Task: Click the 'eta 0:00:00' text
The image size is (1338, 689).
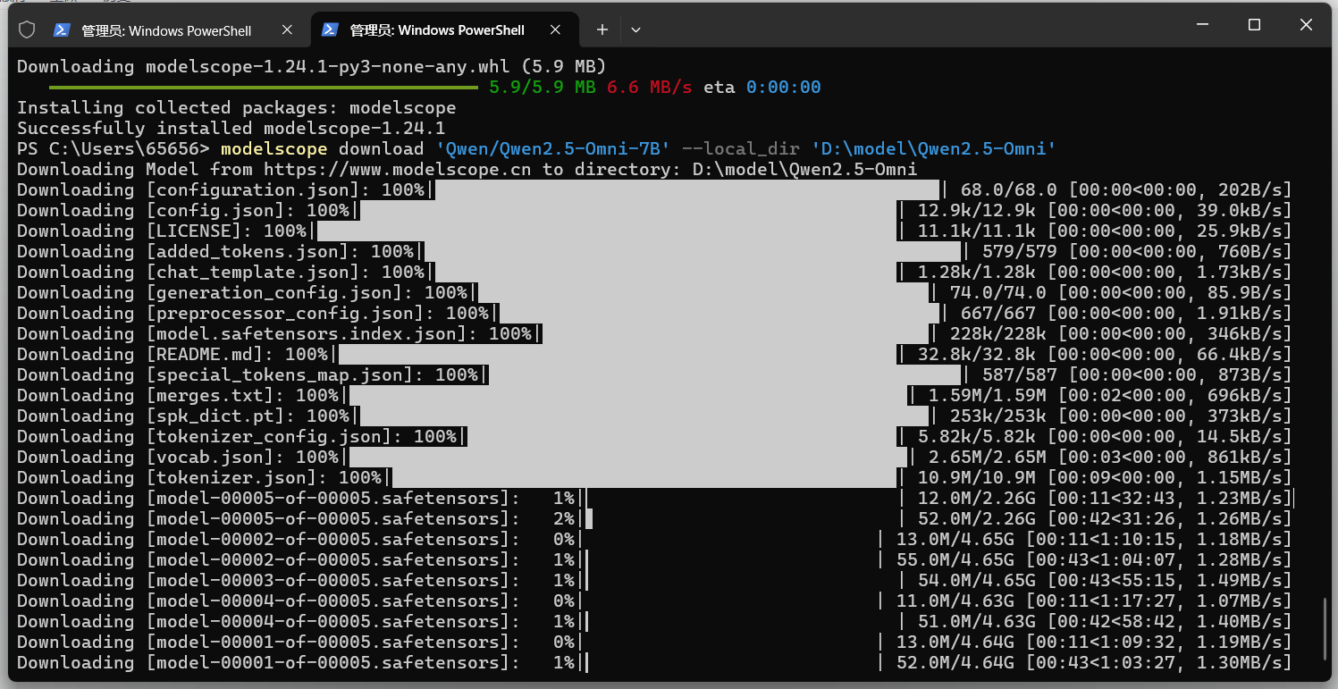Action: point(762,87)
